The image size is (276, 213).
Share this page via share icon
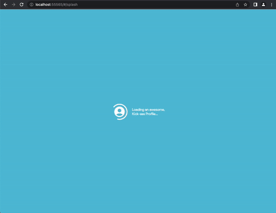click(x=237, y=5)
